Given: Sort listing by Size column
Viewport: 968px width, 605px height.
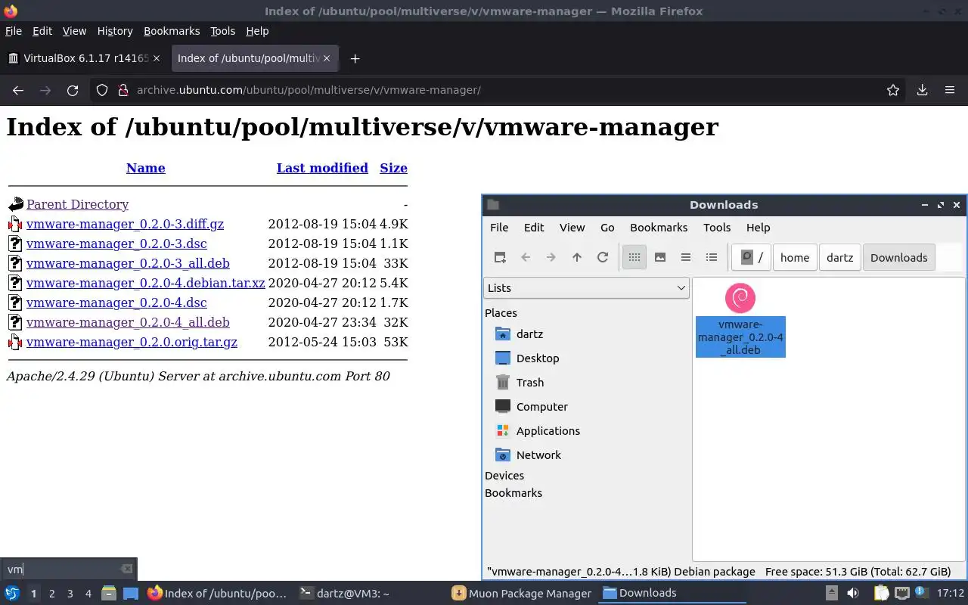Looking at the screenshot, I should pyautogui.click(x=393, y=168).
